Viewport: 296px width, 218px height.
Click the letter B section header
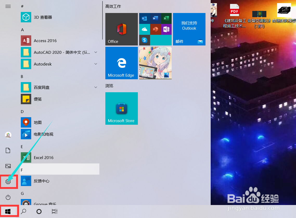coord(22,77)
